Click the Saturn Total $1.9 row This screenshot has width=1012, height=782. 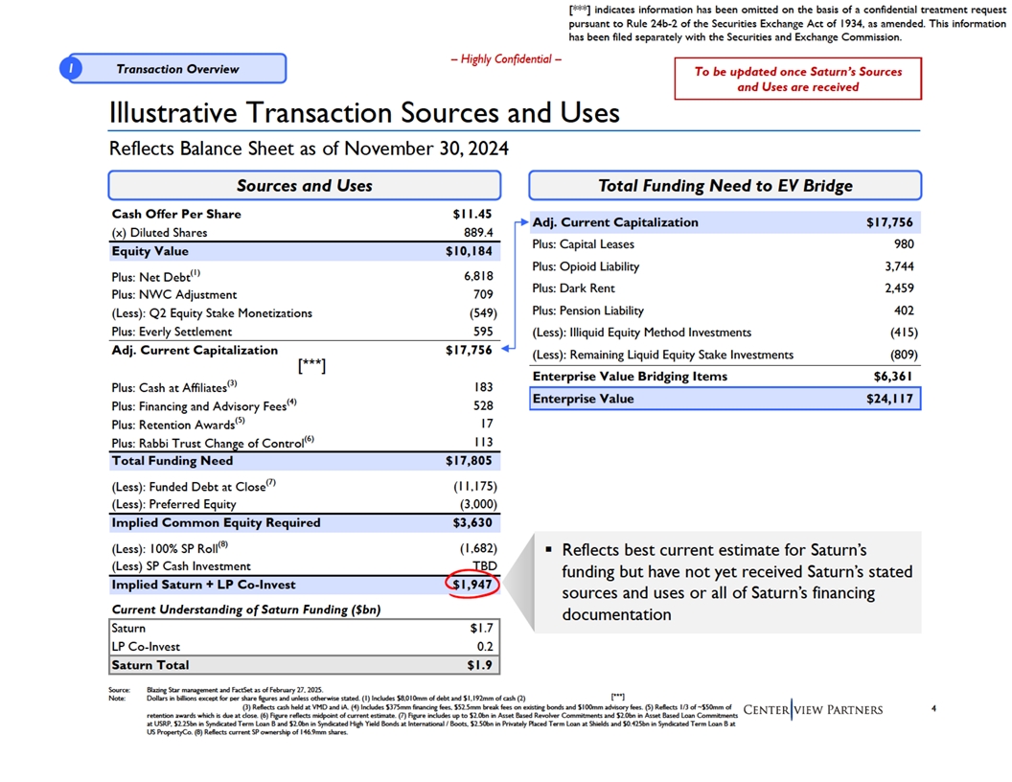point(304,665)
